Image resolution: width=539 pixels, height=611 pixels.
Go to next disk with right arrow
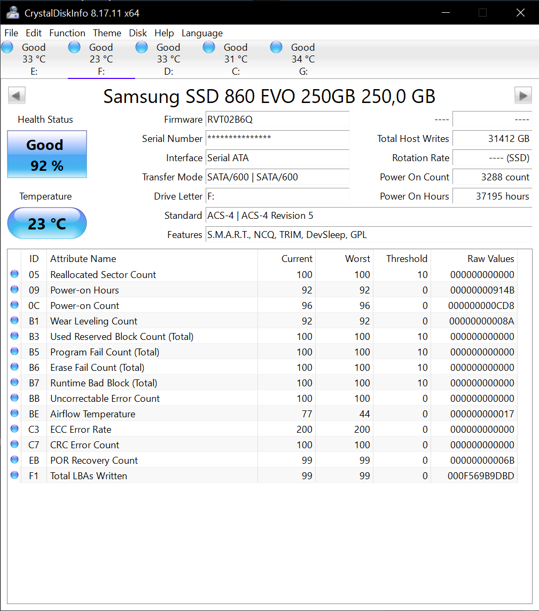(x=523, y=96)
